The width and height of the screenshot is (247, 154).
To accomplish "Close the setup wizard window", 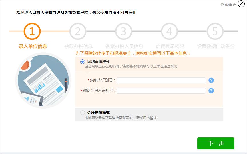I will (x=242, y=4).
